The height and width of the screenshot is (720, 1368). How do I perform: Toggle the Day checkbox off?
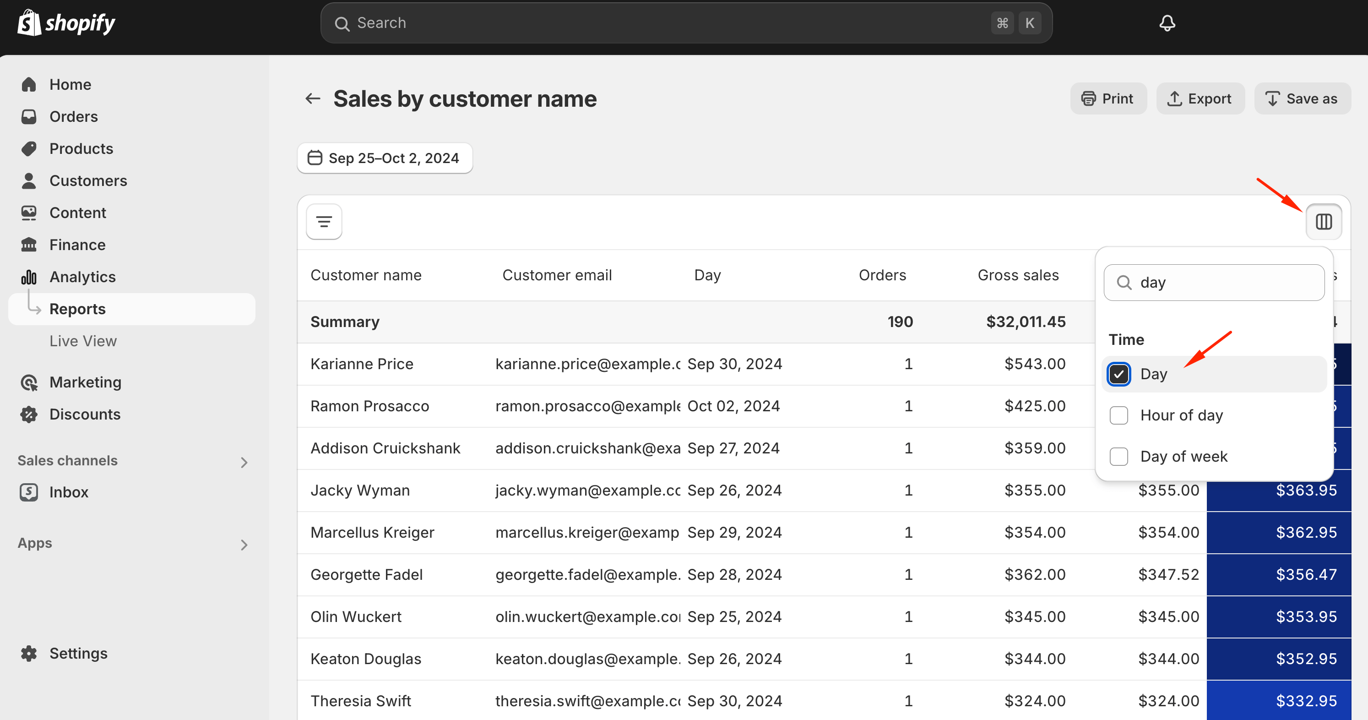[x=1119, y=373]
